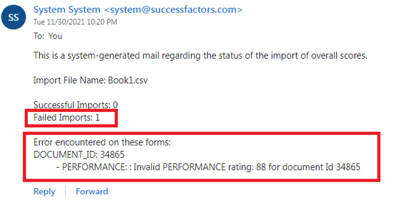
Task: Select the 'Successful Imports: 0' line
Action: coord(76,105)
